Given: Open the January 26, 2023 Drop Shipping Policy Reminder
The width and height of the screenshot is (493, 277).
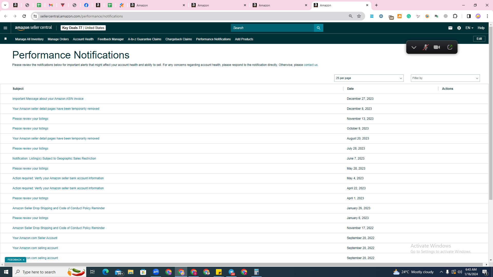Looking at the screenshot, I should (x=59, y=208).
